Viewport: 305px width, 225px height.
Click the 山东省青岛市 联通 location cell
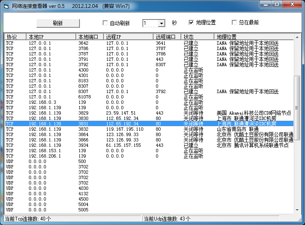[238, 129]
